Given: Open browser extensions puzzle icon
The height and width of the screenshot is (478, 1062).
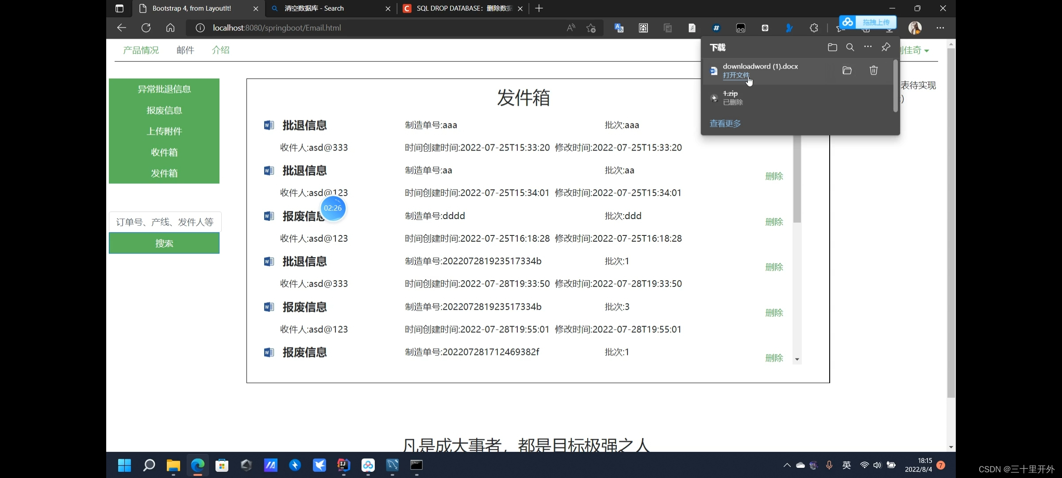Looking at the screenshot, I should coord(814,28).
